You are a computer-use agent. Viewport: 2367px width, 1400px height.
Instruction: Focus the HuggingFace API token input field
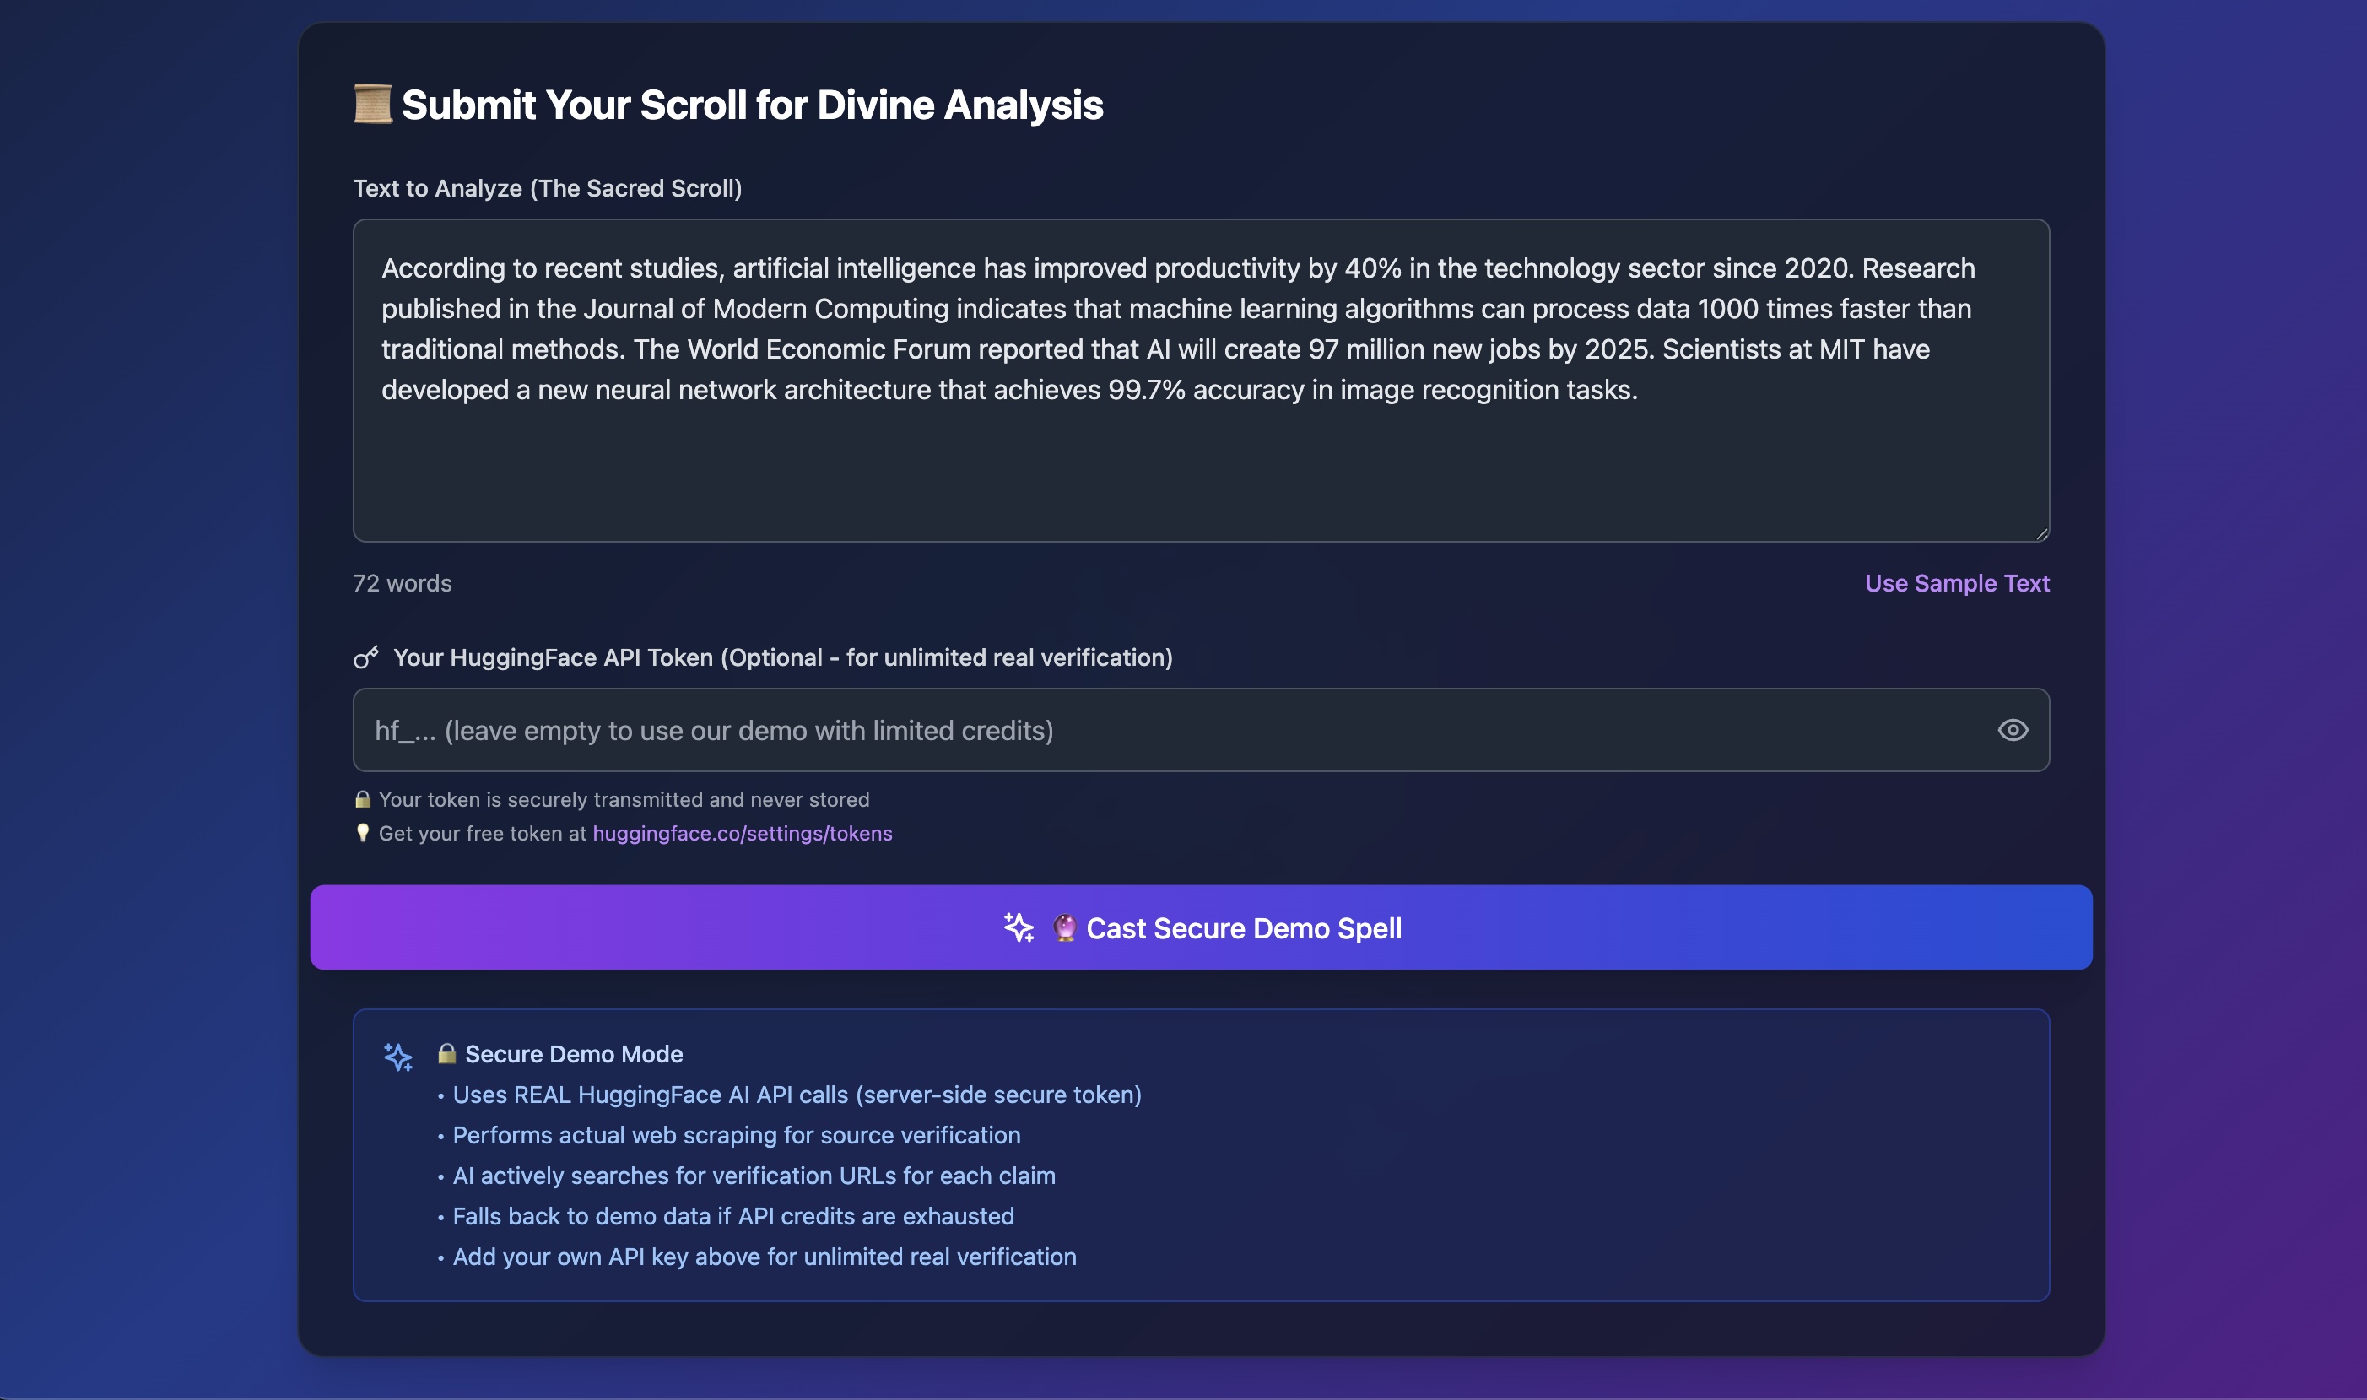point(1132,730)
